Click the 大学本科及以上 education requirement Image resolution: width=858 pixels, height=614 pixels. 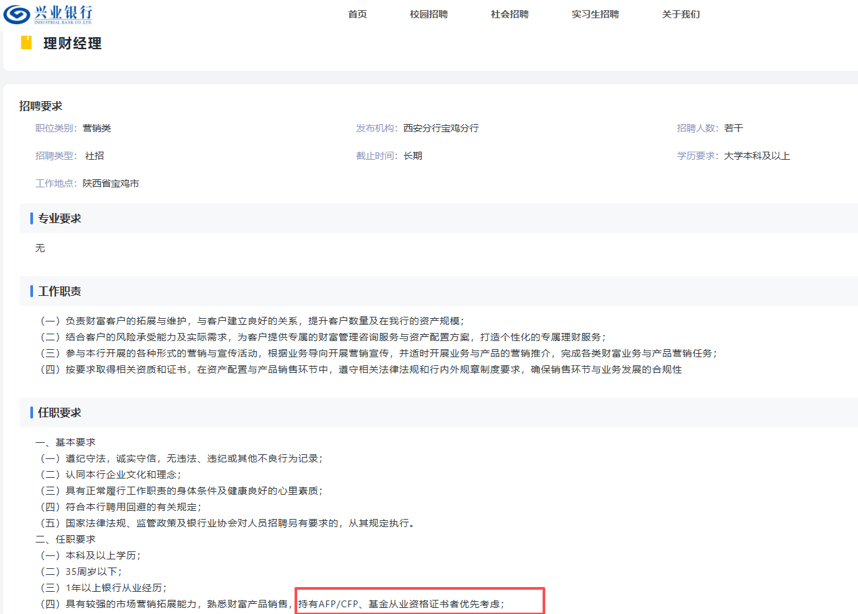[x=757, y=156]
